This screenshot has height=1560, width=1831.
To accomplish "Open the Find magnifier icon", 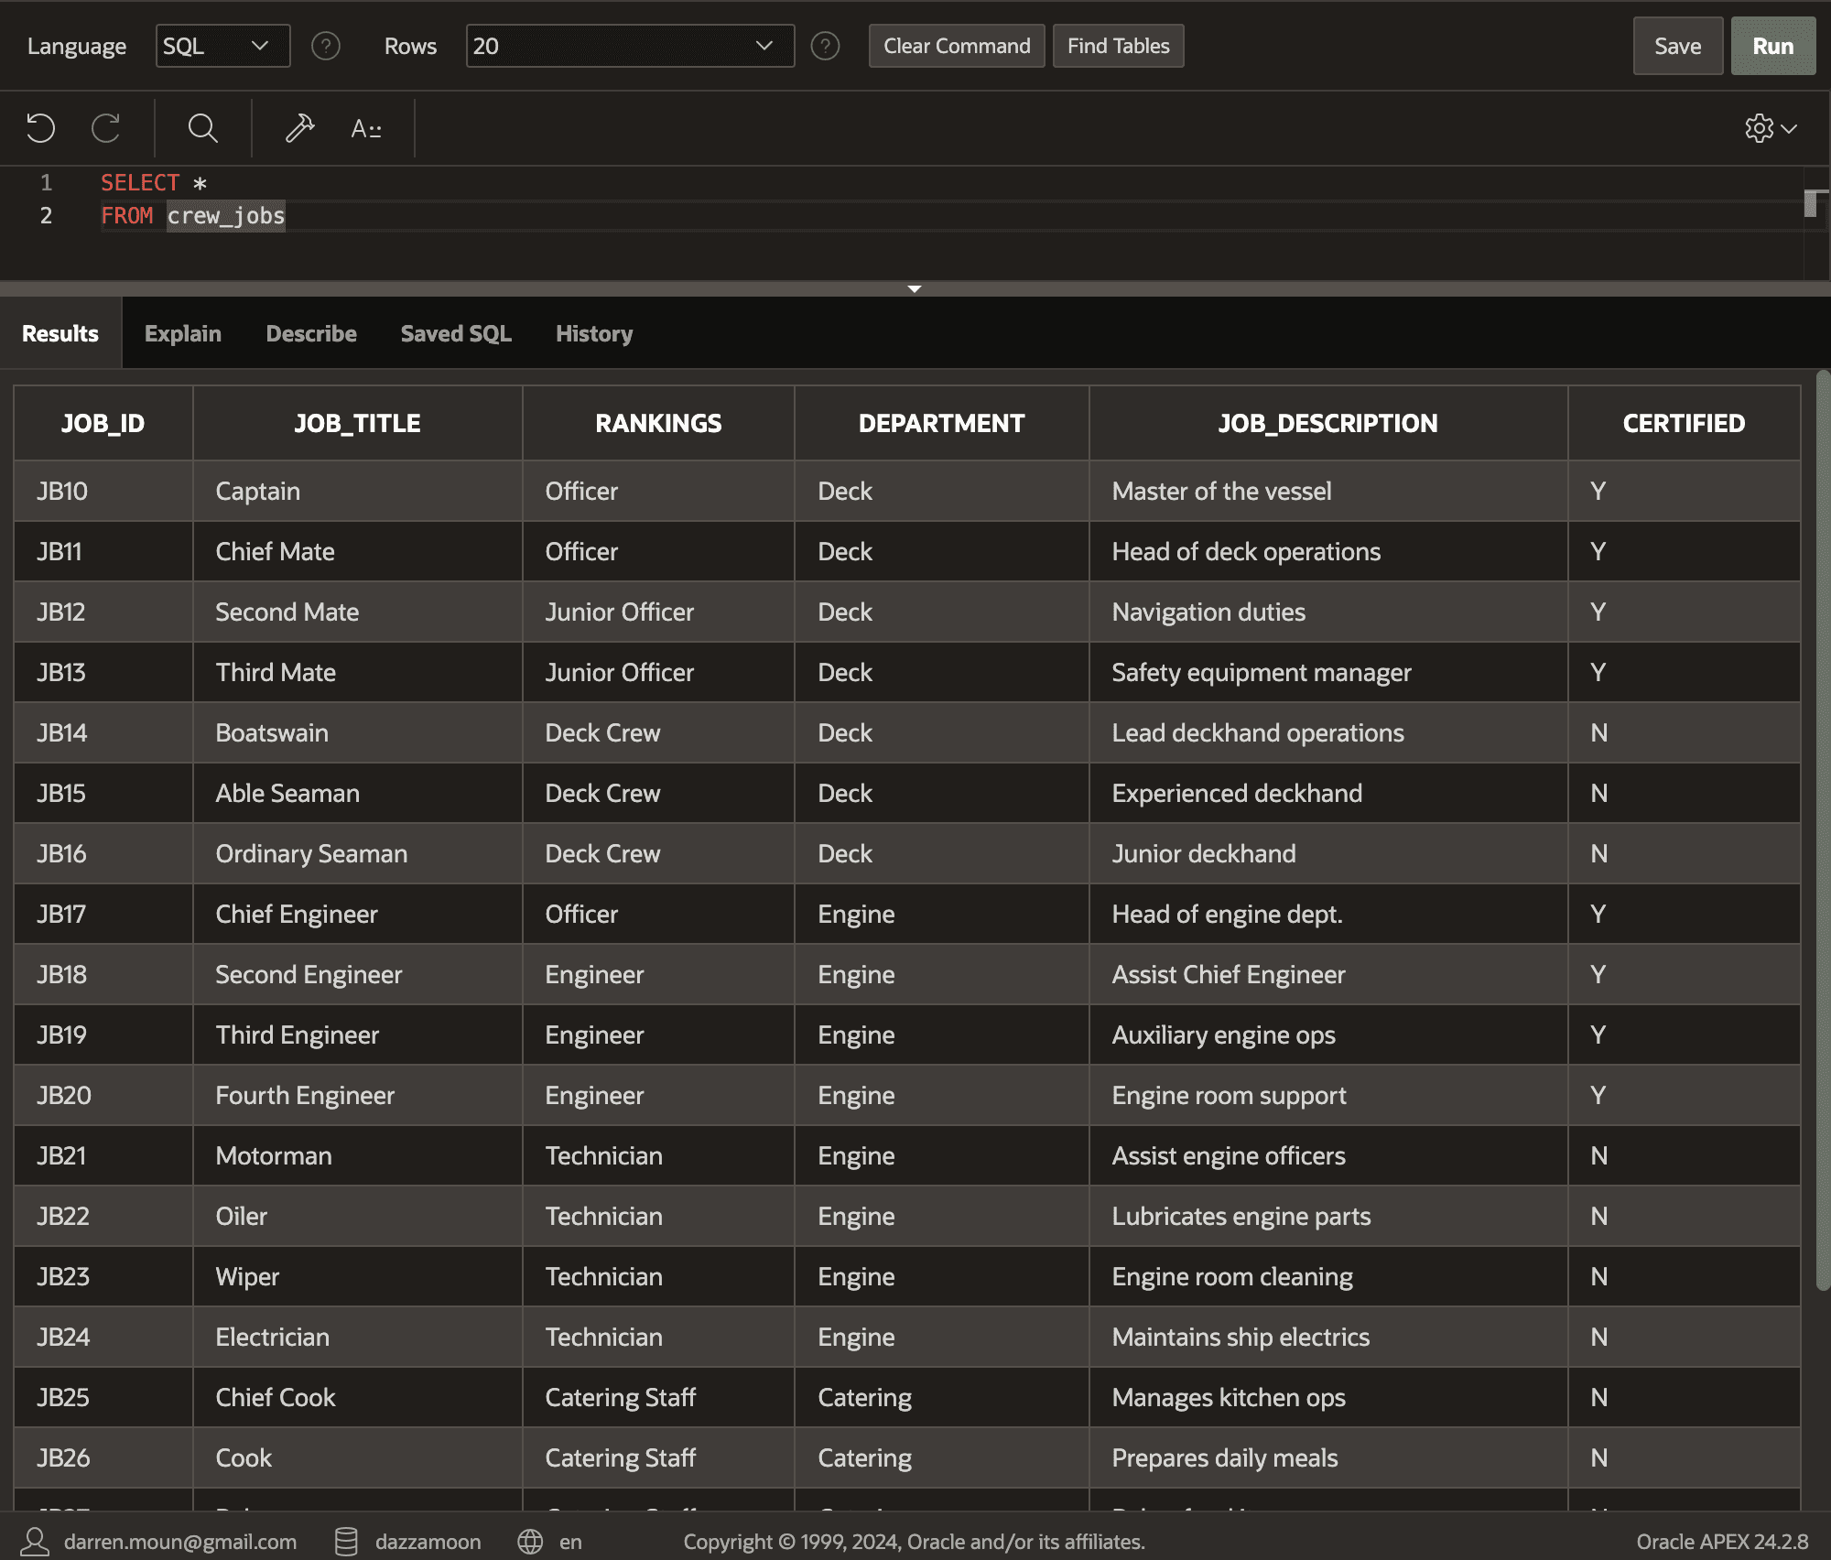I will tap(202, 128).
